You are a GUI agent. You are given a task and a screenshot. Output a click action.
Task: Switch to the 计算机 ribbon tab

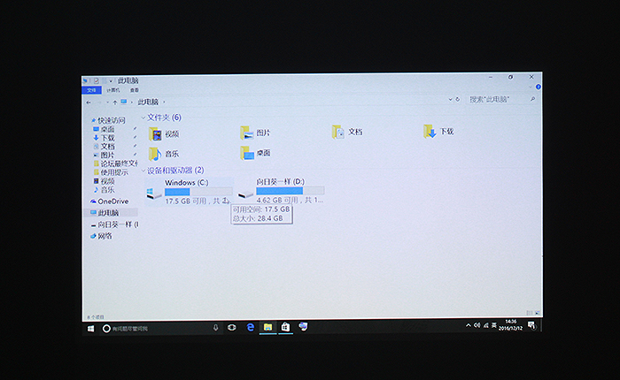coord(113,90)
